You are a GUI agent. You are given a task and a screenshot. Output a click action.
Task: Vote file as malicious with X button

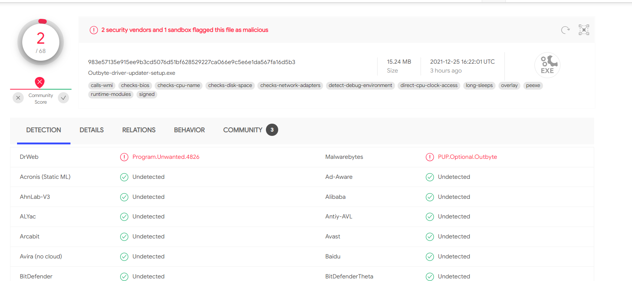[18, 98]
